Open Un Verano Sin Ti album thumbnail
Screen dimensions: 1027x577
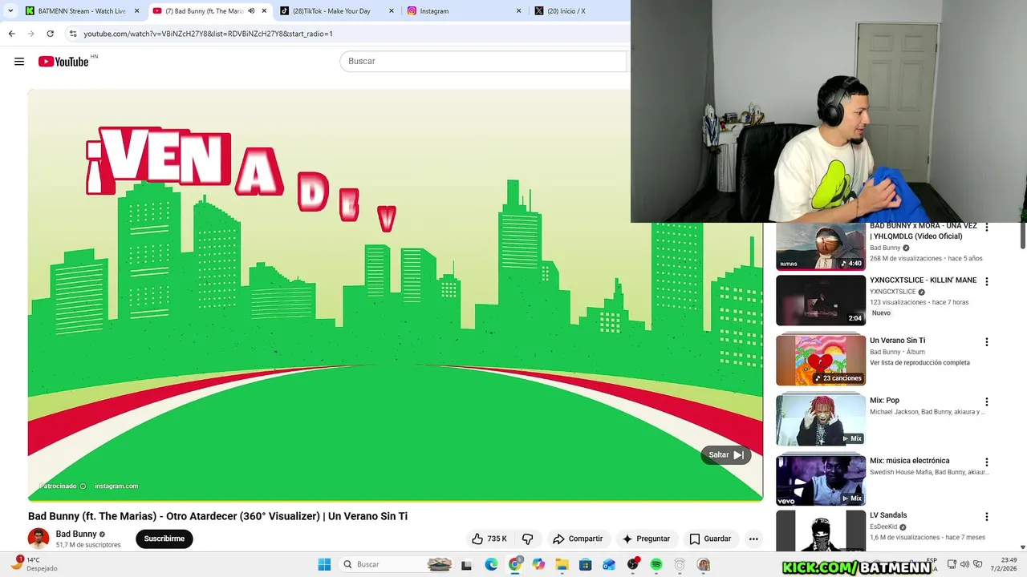pyautogui.click(x=821, y=360)
